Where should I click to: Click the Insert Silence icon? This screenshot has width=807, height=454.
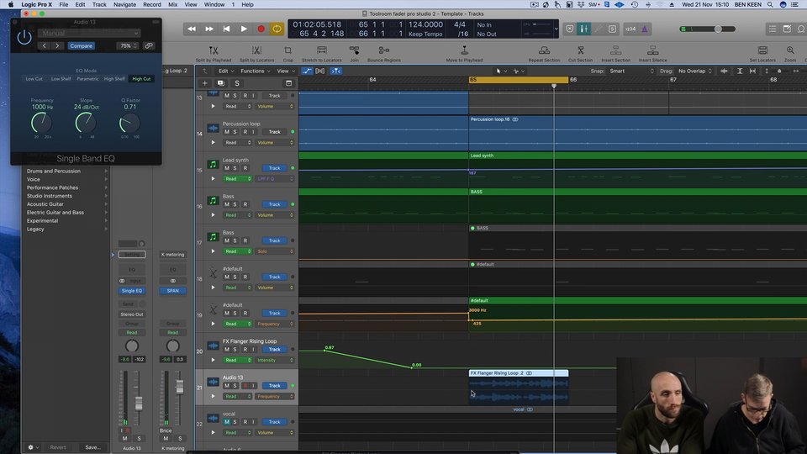tap(652, 53)
